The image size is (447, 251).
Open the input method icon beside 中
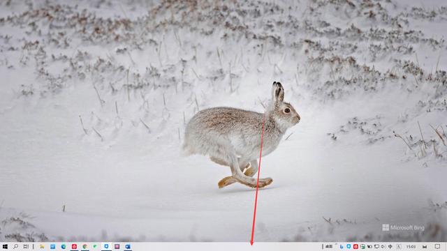coord(399,247)
